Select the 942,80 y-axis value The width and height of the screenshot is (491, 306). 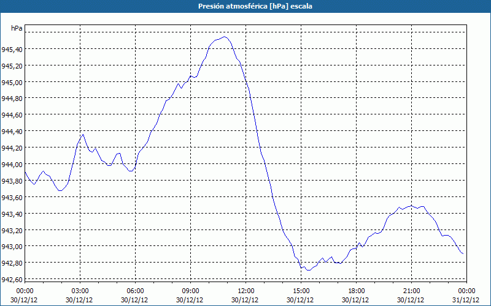[12, 263]
